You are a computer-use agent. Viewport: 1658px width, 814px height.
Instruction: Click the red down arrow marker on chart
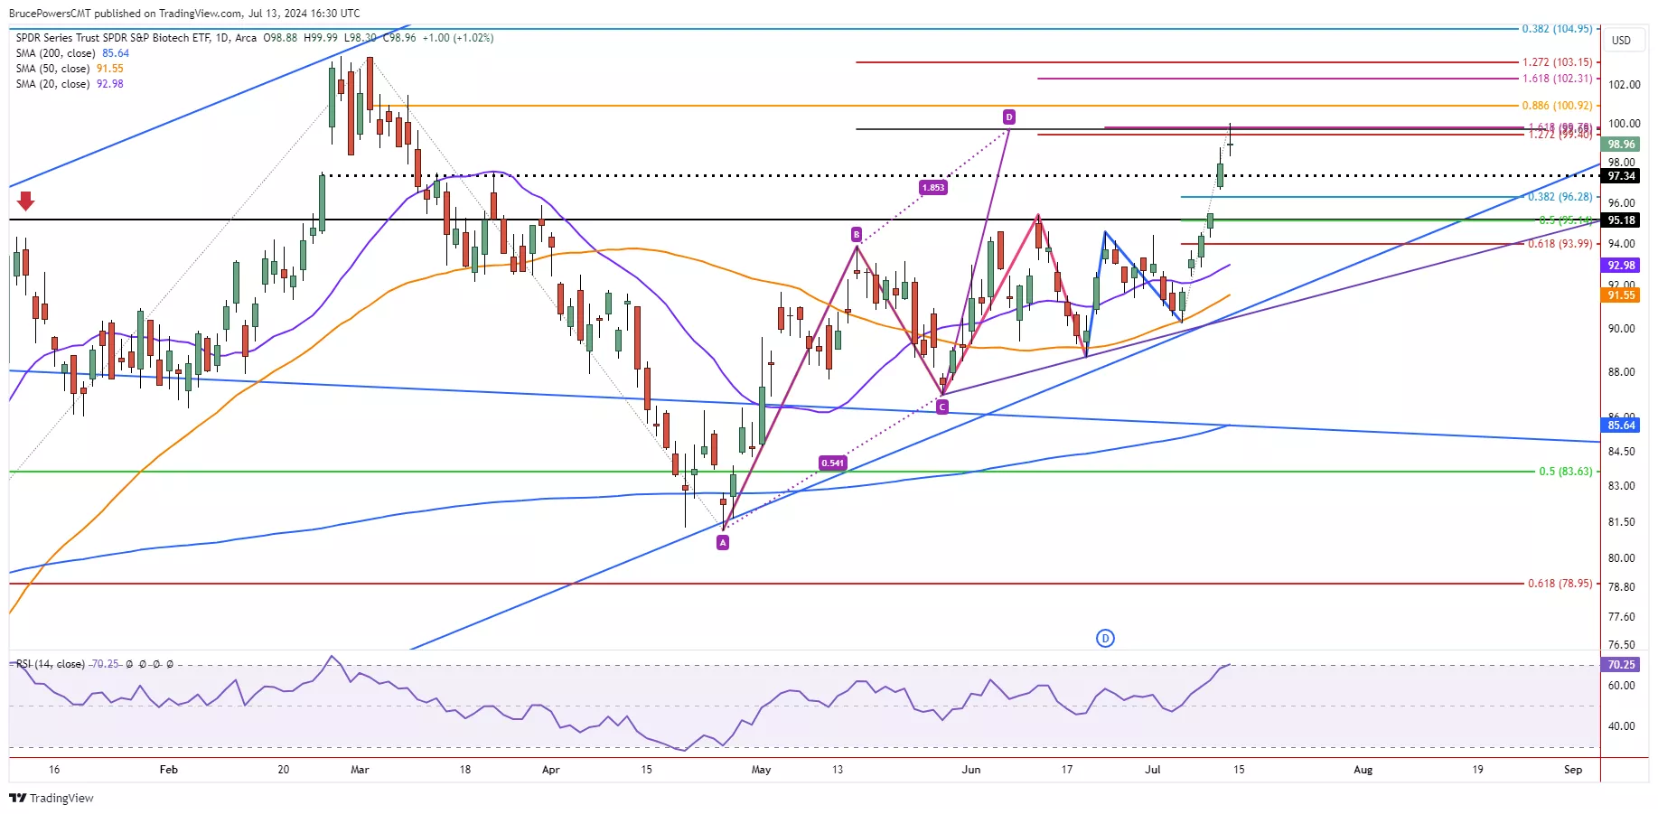pos(25,201)
